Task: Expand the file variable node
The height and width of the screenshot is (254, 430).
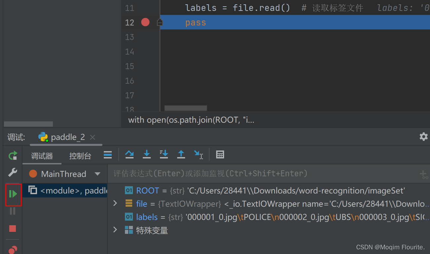Action: [x=115, y=203]
